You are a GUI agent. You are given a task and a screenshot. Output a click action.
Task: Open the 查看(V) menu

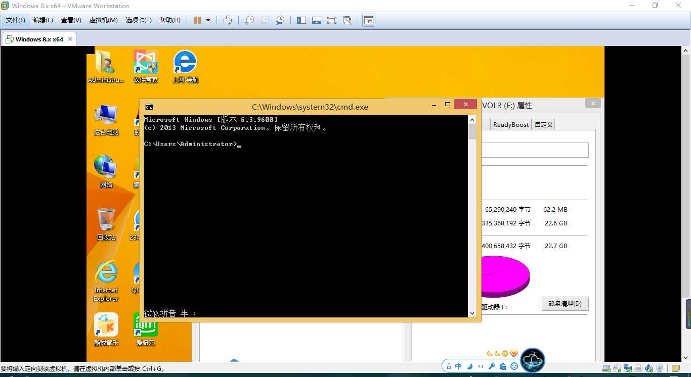(x=71, y=20)
